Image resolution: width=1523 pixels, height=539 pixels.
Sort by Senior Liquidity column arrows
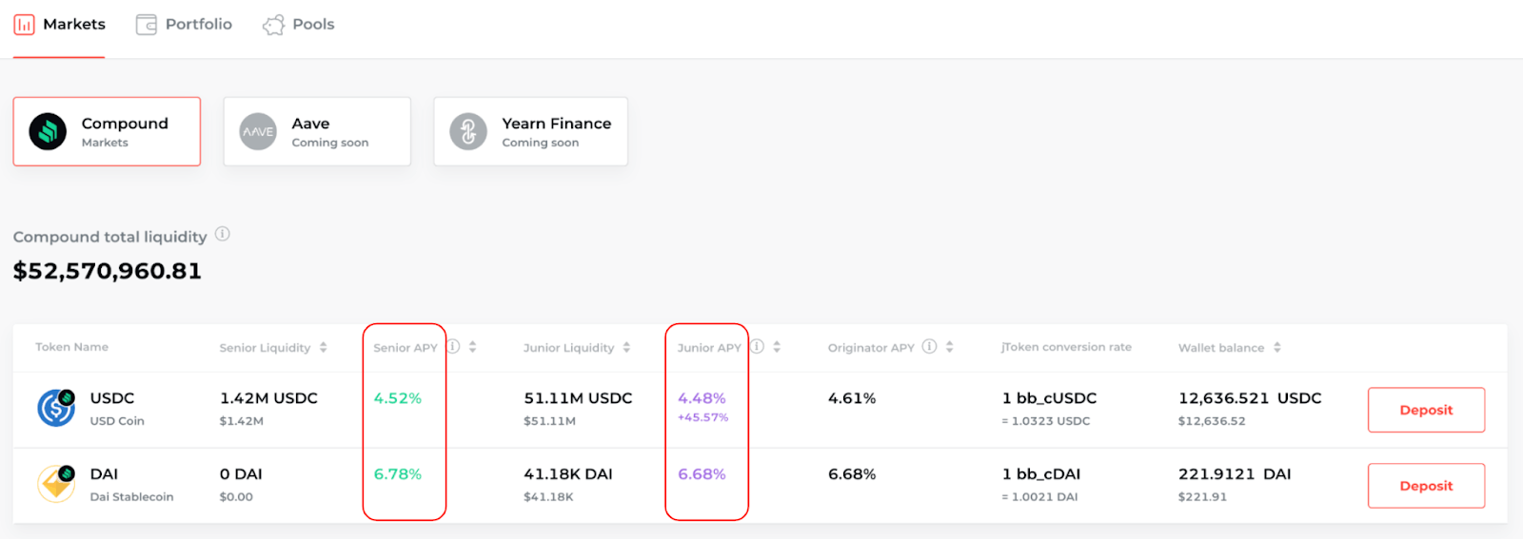(x=324, y=347)
